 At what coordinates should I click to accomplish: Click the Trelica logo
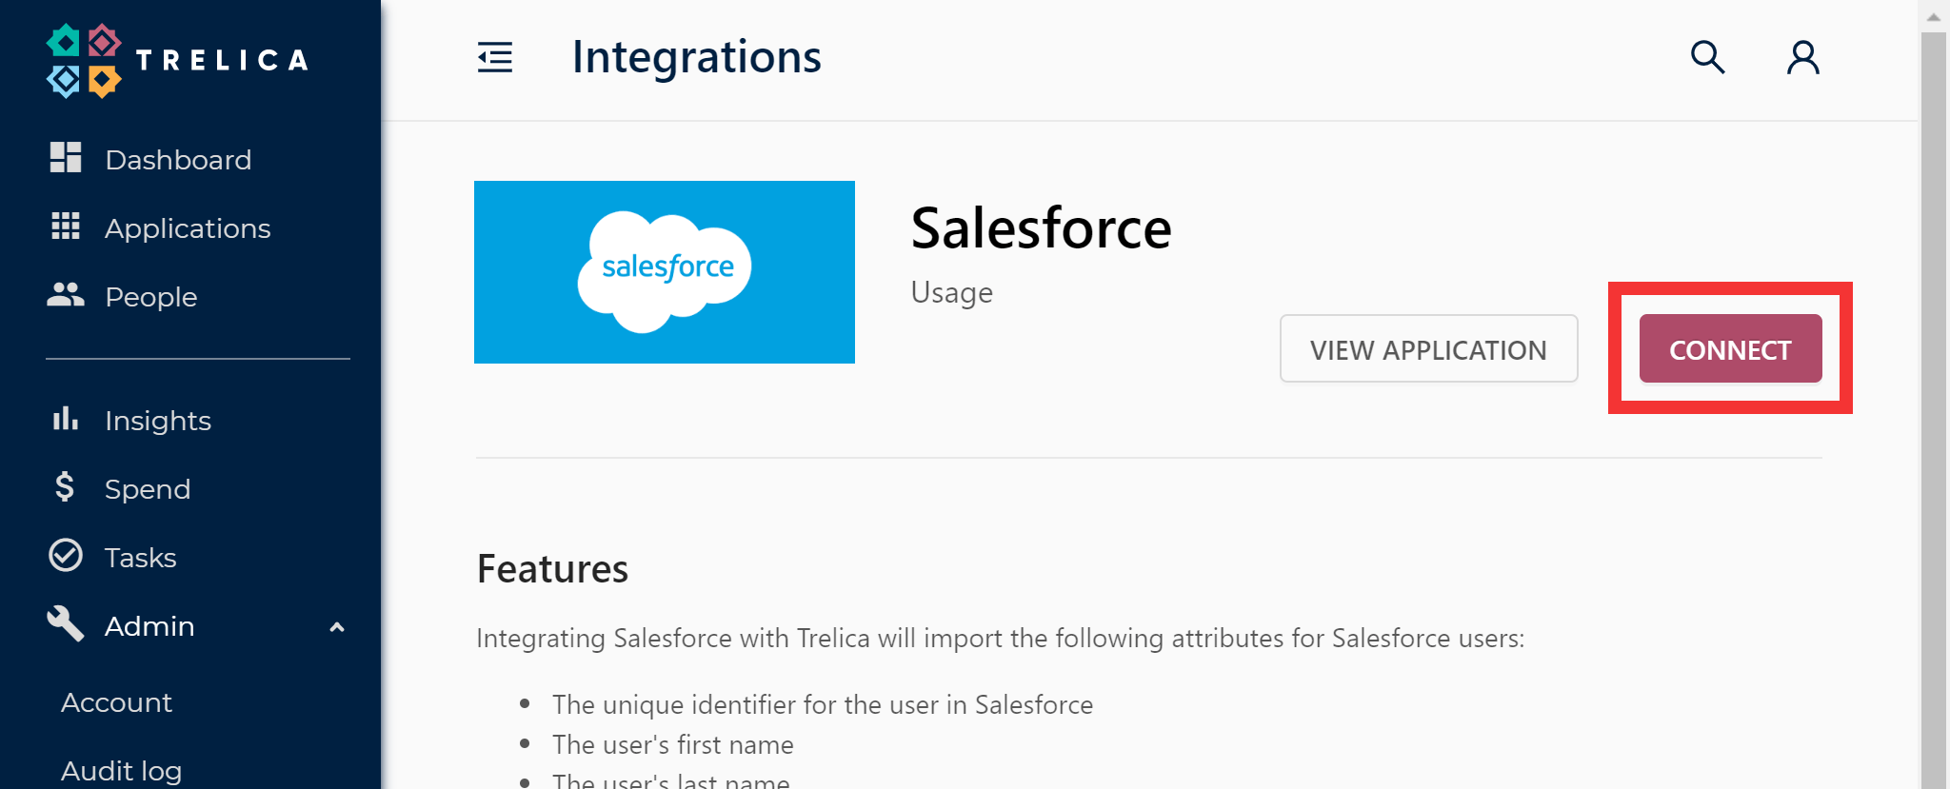point(178,60)
